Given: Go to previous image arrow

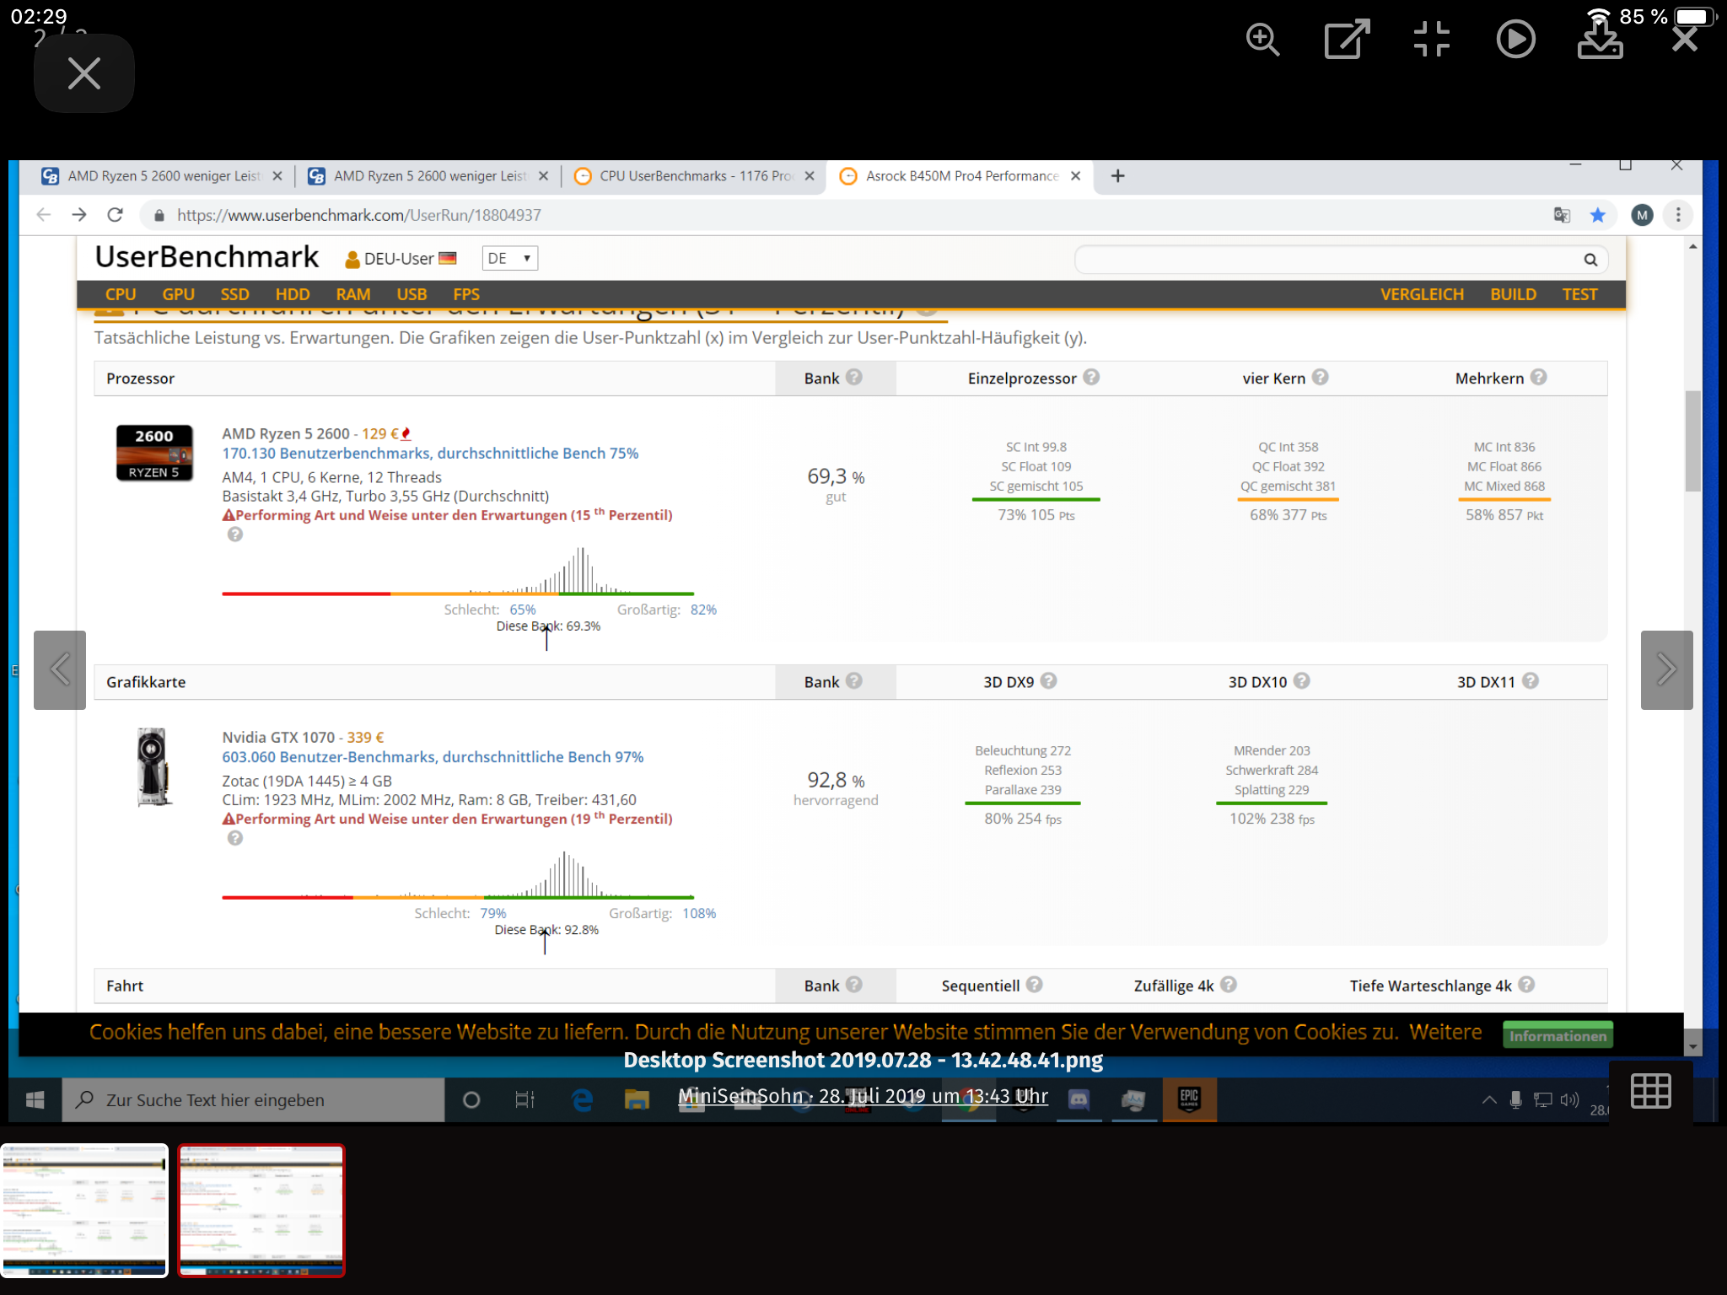Looking at the screenshot, I should click(x=60, y=669).
